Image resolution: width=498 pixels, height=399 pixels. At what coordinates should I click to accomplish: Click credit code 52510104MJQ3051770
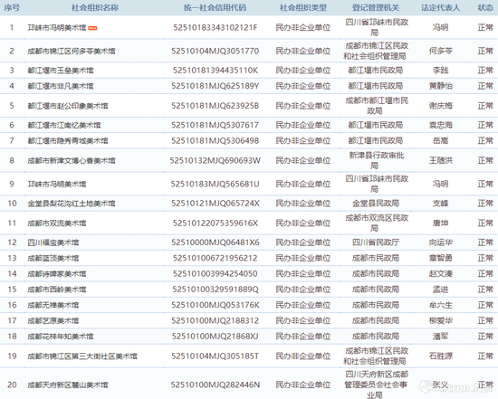(215, 51)
